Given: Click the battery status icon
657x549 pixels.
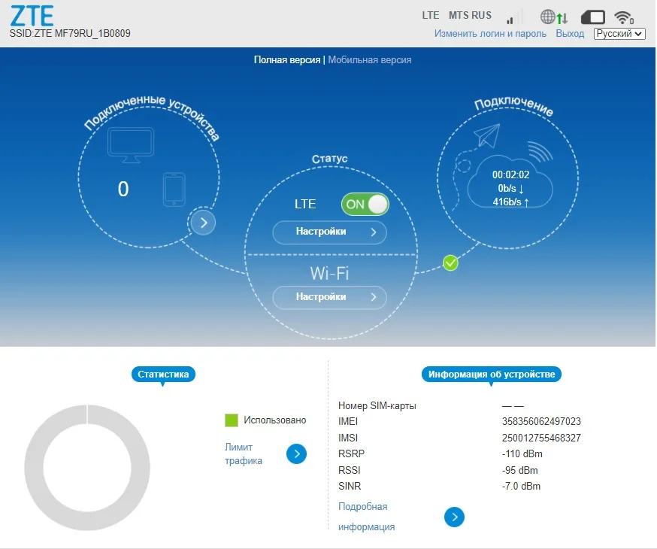Looking at the screenshot, I should pyautogui.click(x=593, y=17).
